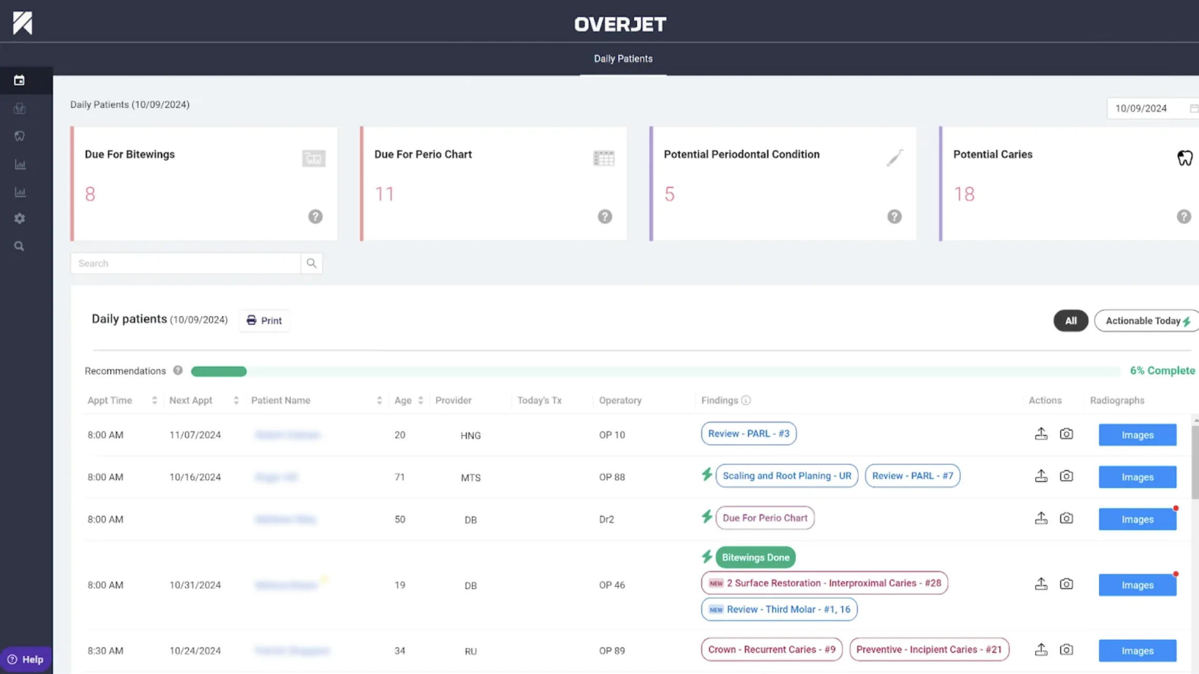This screenshot has width=1199, height=674.
Task: Select the Due For Bitewings card title
Action: point(129,154)
